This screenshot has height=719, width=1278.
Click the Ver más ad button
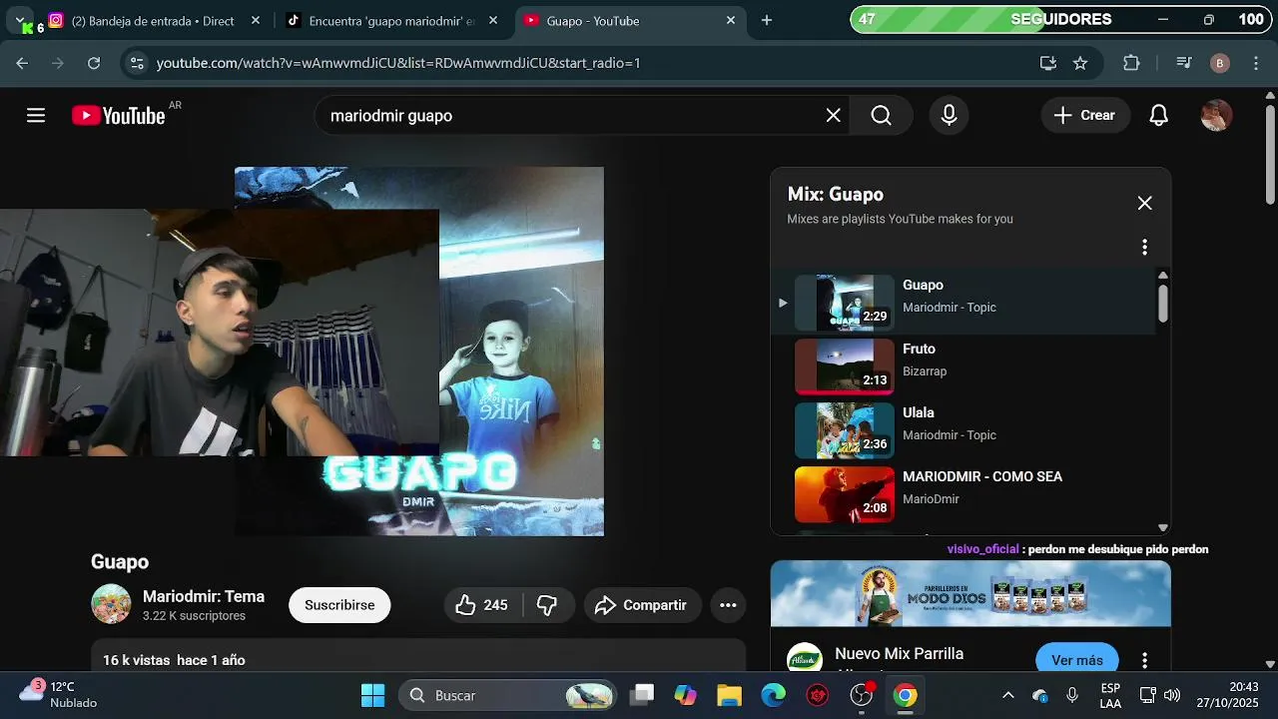pos(1077,660)
